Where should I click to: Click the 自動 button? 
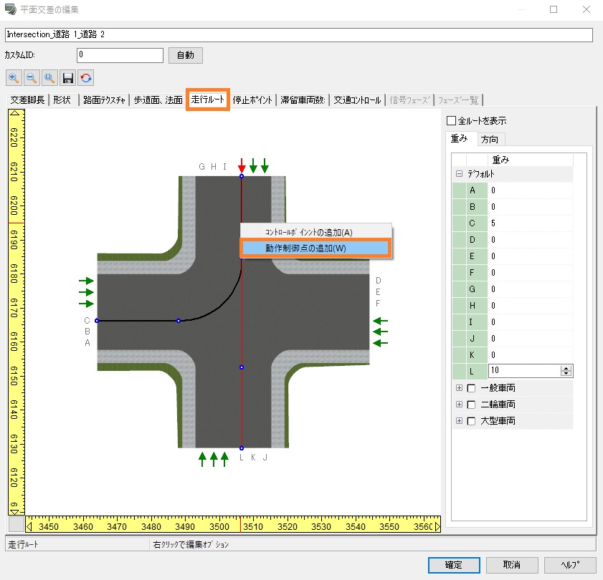(x=186, y=55)
